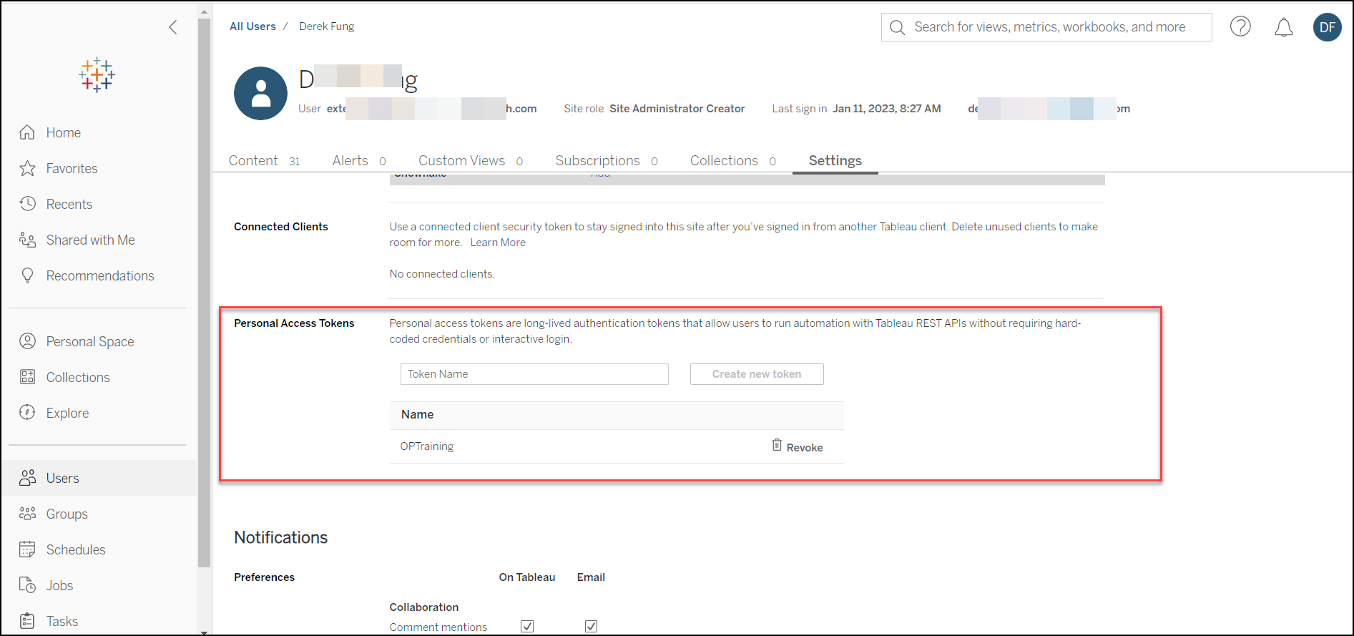Focus the search views field
1354x636 pixels.
click(1046, 27)
